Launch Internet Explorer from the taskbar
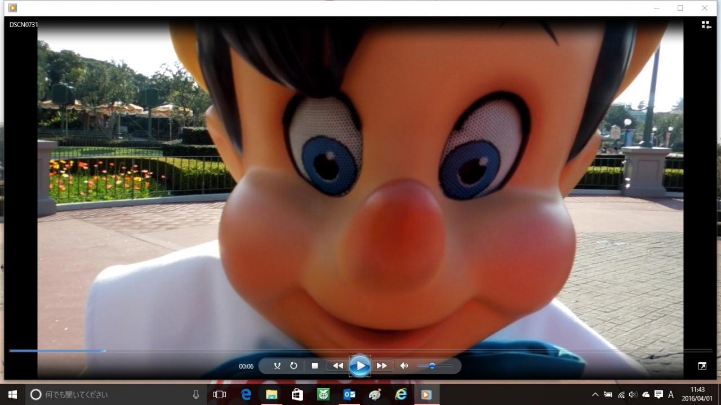 401,394
